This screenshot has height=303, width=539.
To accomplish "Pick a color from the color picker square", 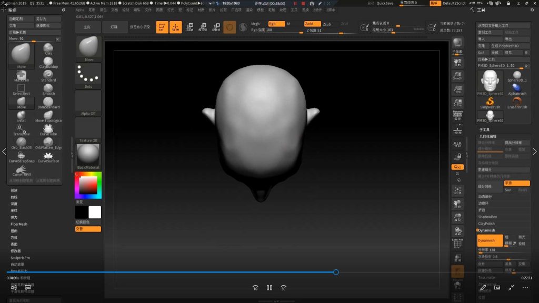I will [88, 184].
